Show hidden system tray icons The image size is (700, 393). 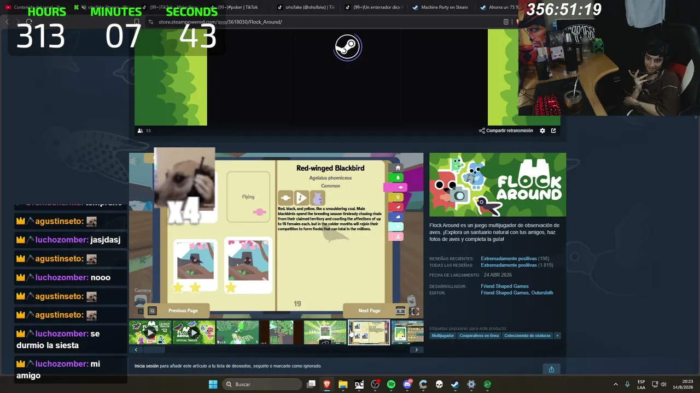[x=615, y=384]
